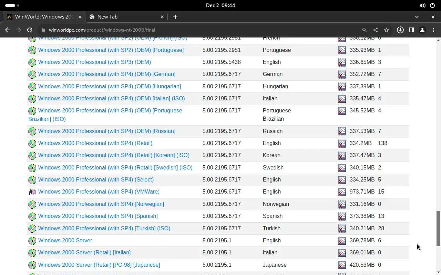
Task: Open Windows 2000 Professional (with SP4) (Retail) link
Action: click(x=95, y=143)
